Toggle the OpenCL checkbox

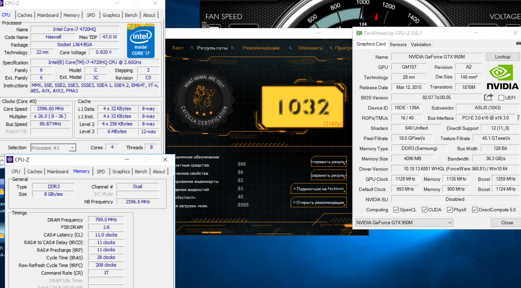[396, 210]
